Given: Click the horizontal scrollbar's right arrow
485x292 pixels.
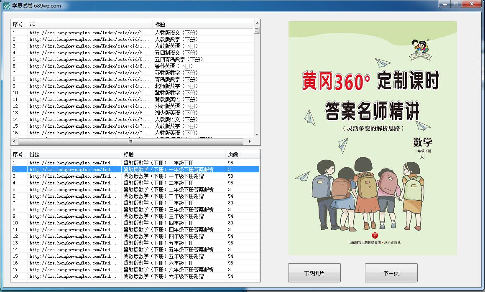Looking at the screenshot, I should point(250,141).
